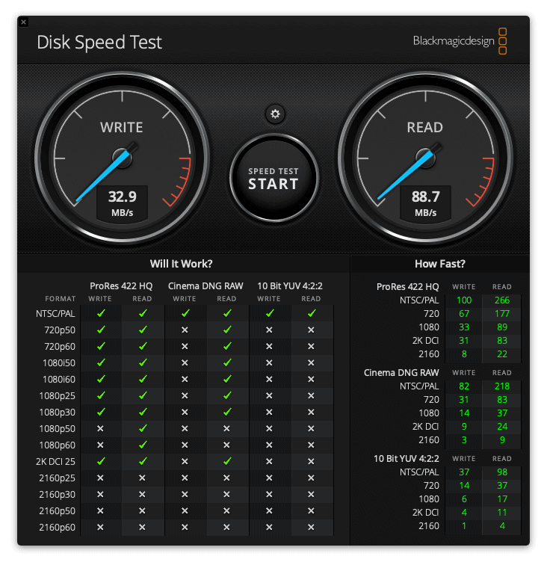Click 10 Bit YUV write cross for 720p50

pos(269,330)
